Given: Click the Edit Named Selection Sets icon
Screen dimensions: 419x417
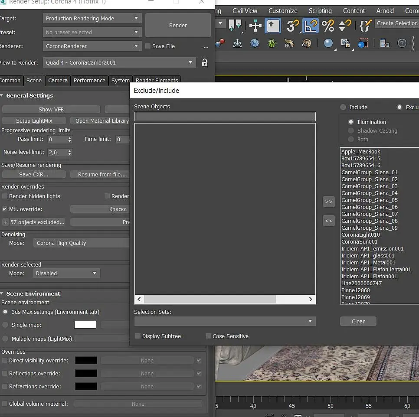Looking at the screenshot, I should click(365, 26).
